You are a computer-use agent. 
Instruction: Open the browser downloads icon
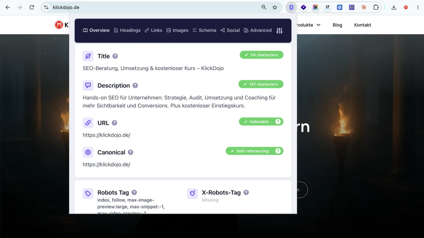(394, 7)
